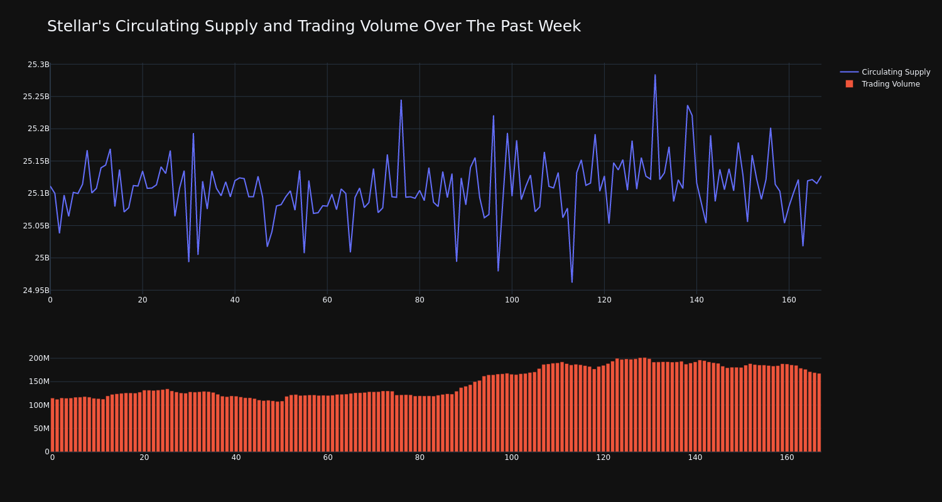Click the blue Circulating Supply legend line
The height and width of the screenshot is (502, 942).
coord(849,72)
